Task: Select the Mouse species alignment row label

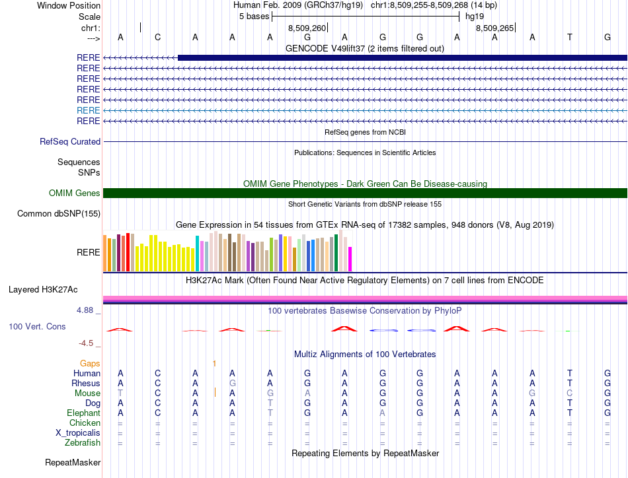Action: click(87, 393)
